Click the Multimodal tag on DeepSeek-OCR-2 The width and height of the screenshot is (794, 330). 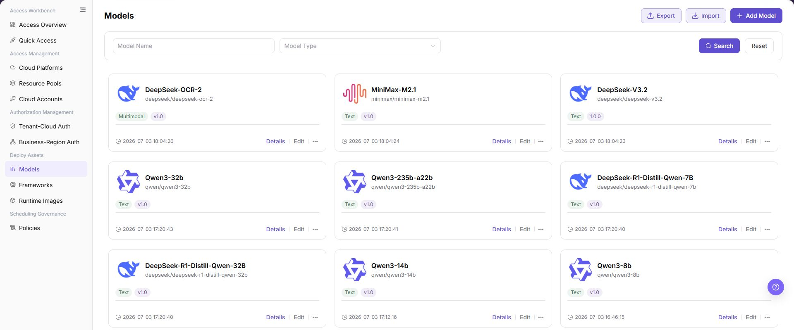pos(132,116)
